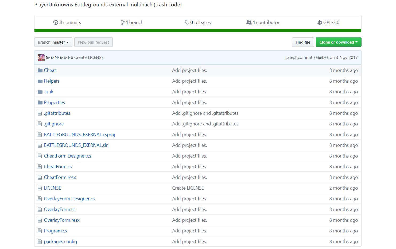Open the commit message in the .gitignore row
Screen dimensions: 396x249
pyautogui.click(x=206, y=124)
